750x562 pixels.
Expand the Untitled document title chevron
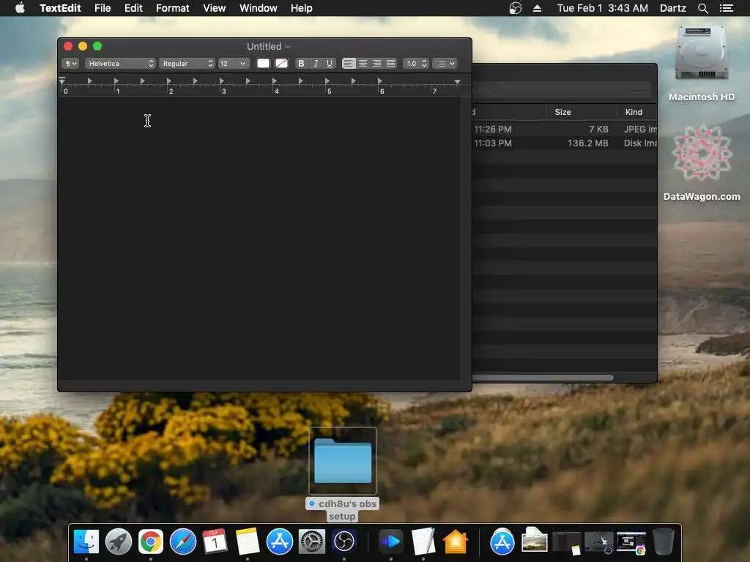click(288, 47)
